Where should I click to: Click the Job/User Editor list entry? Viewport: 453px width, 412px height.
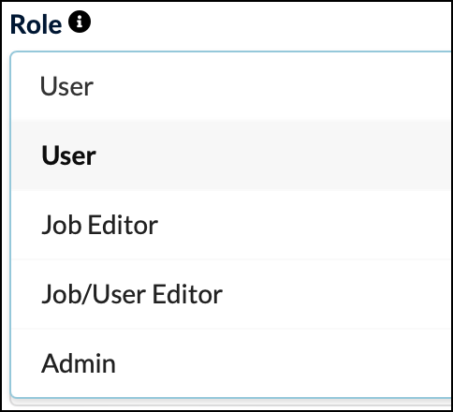pos(231,294)
